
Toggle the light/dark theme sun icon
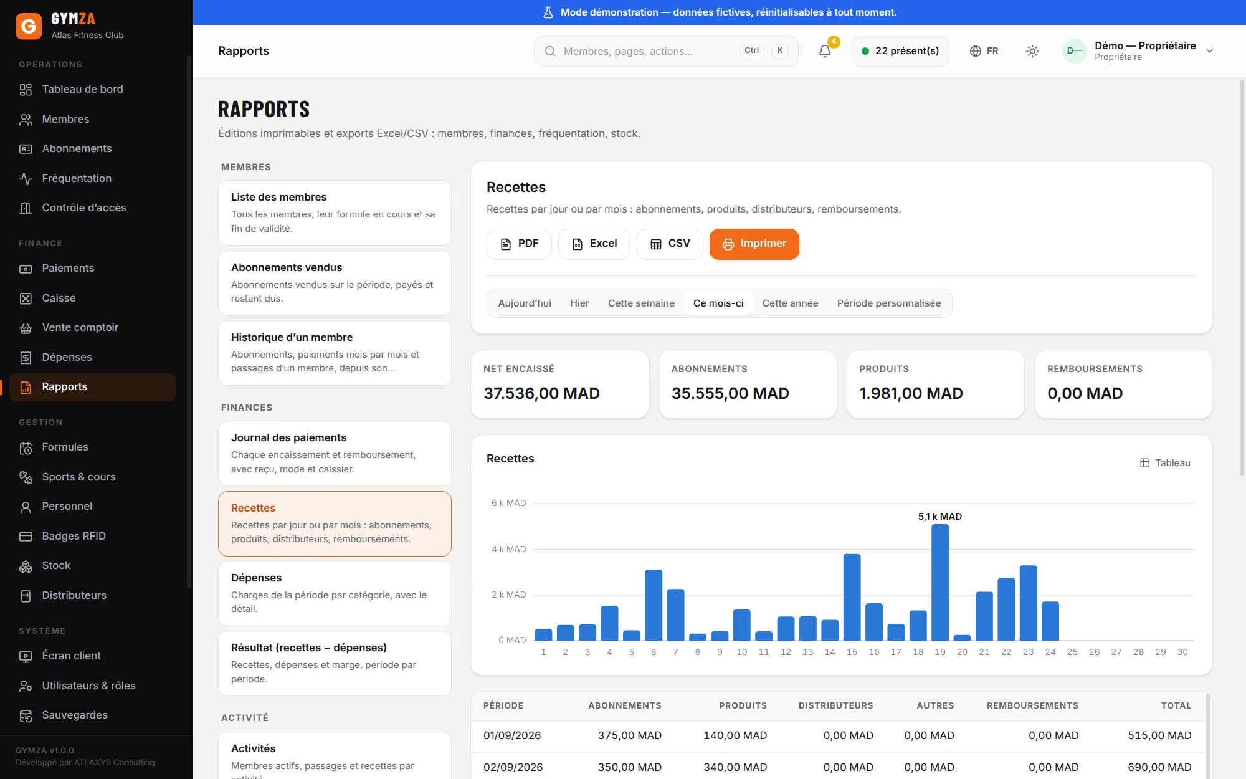point(1032,51)
